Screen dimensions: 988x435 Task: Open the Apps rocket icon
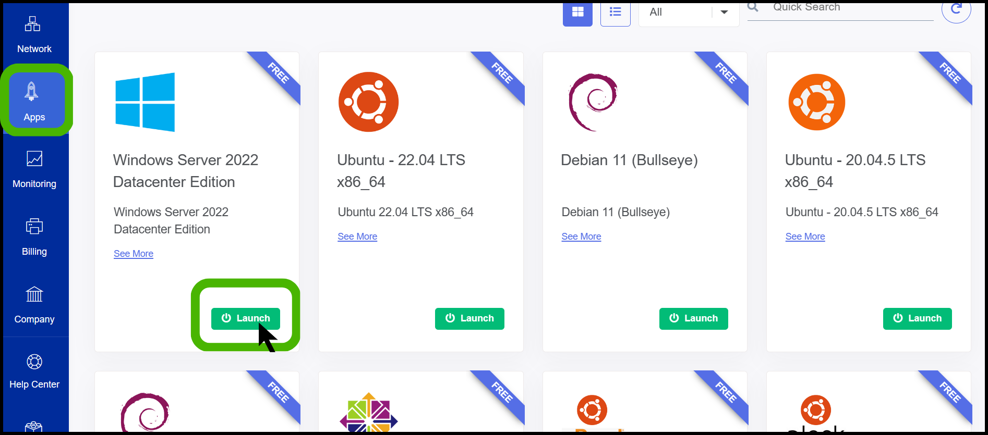point(31,91)
